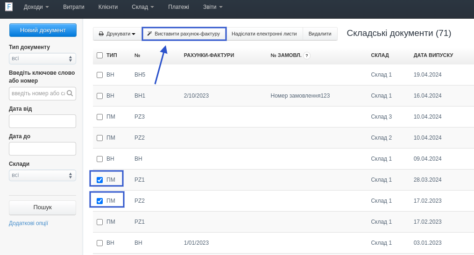Go to the Платежі menu item
Viewport: 474px width, 255px height.
click(178, 7)
